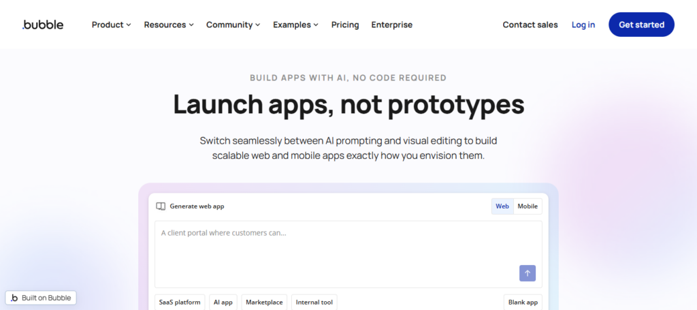Click the Bubble logo in header
697x310 pixels.
(x=43, y=25)
